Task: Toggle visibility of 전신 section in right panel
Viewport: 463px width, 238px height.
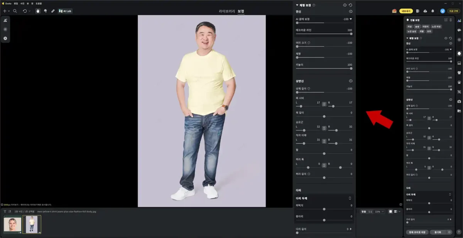Action: pyautogui.click(x=450, y=43)
